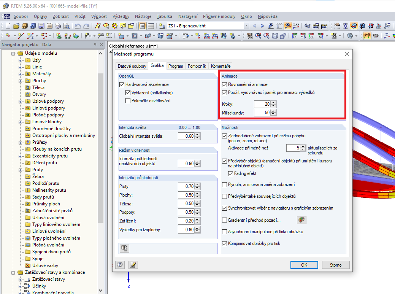Switch to the Pomocník tab
This screenshot has height=294, width=395.
click(x=197, y=66)
